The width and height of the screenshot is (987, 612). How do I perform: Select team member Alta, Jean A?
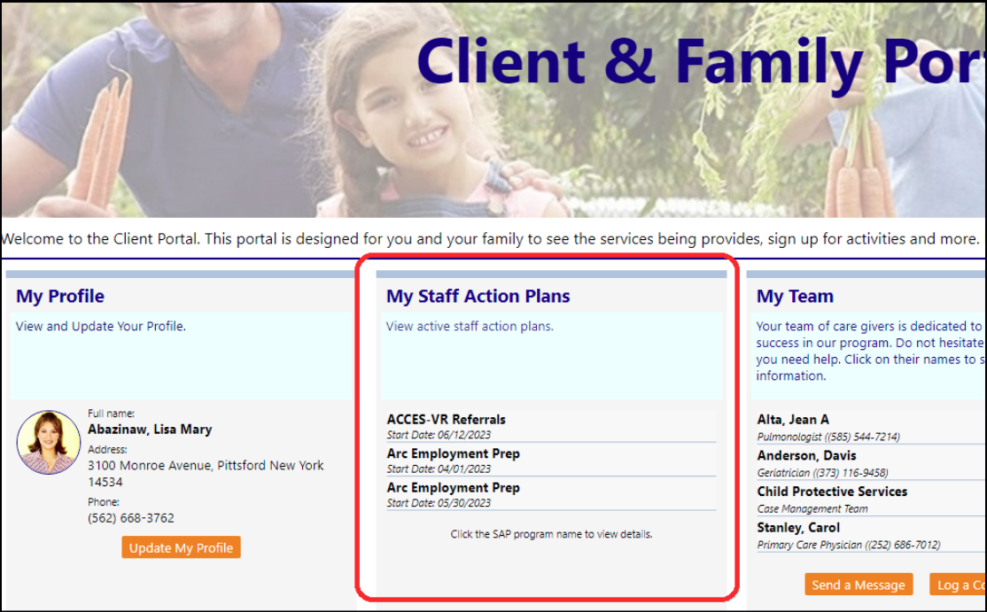point(793,420)
